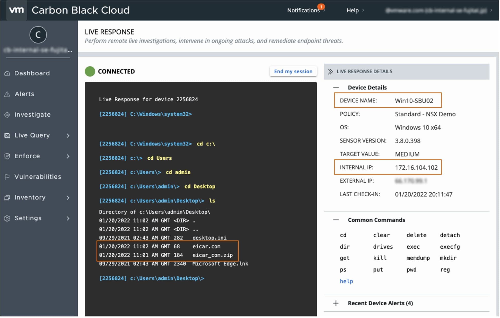
Task: Select the Alerts sidebar icon
Action: click(x=7, y=94)
